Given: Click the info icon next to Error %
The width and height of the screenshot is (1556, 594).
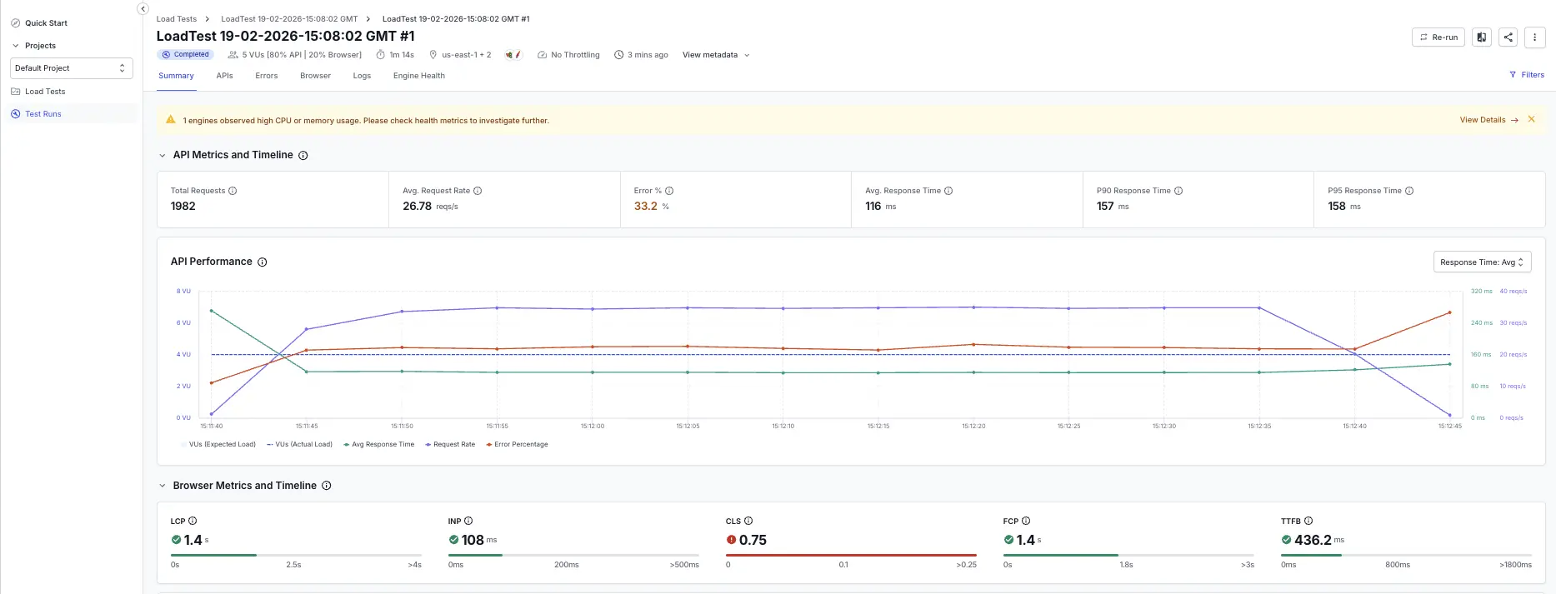Looking at the screenshot, I should 669,191.
